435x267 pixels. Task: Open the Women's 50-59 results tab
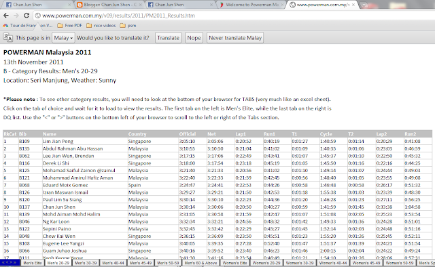coord(400,263)
